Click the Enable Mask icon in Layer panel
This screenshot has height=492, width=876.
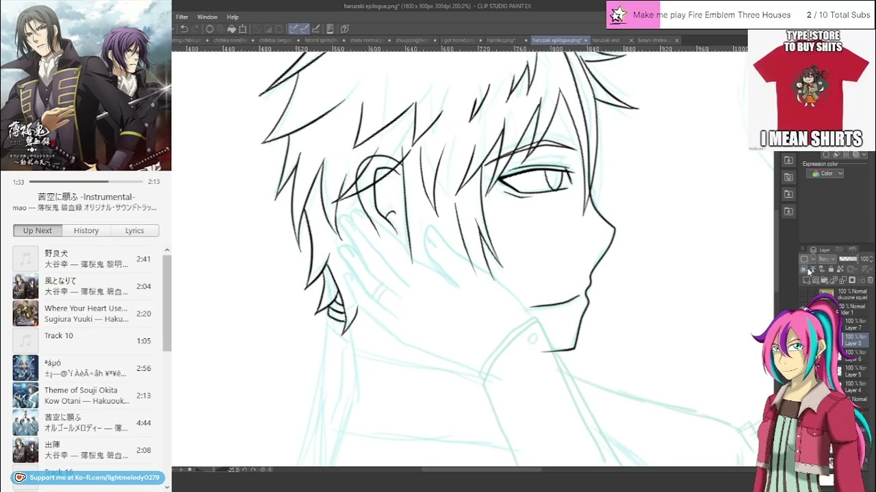click(x=852, y=270)
